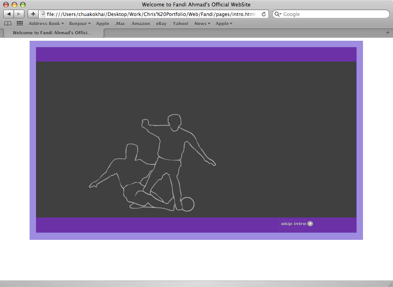Image resolution: width=393 pixels, height=287 pixels.
Task: Close the Safari window with the red button
Action: pos(6,4)
